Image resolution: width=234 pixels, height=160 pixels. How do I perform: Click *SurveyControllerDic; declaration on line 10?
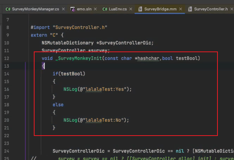(125, 43)
